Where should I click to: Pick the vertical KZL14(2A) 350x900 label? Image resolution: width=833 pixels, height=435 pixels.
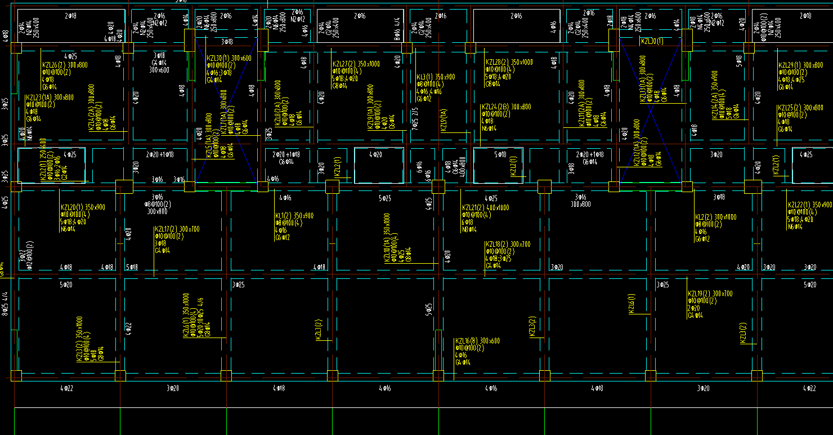click(715, 95)
